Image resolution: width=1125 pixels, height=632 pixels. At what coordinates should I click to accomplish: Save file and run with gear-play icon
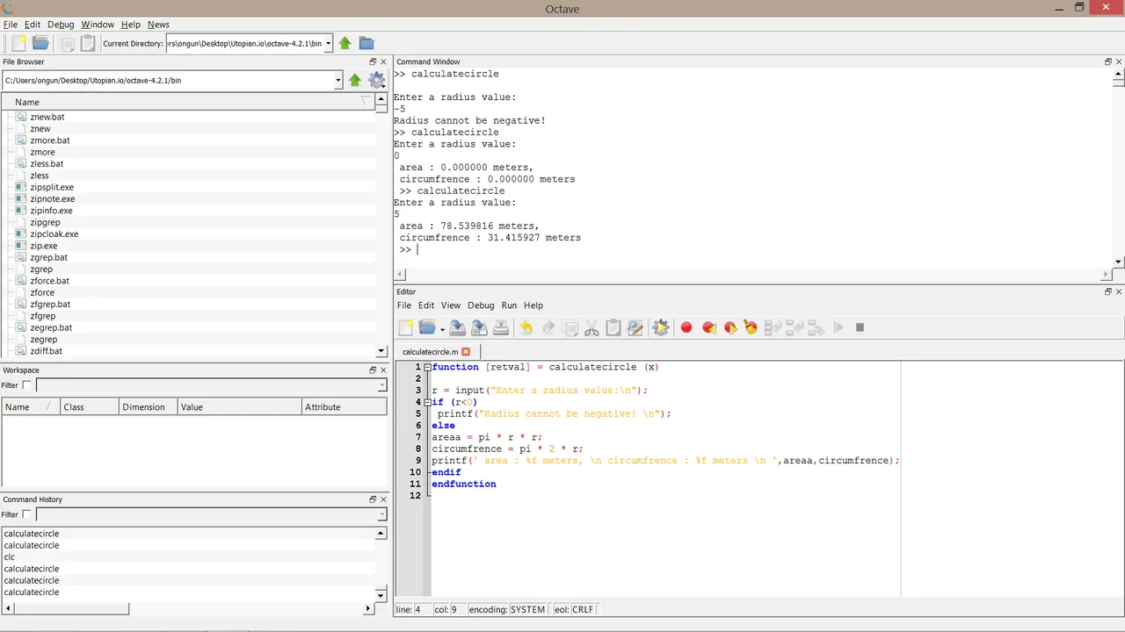pyautogui.click(x=661, y=327)
